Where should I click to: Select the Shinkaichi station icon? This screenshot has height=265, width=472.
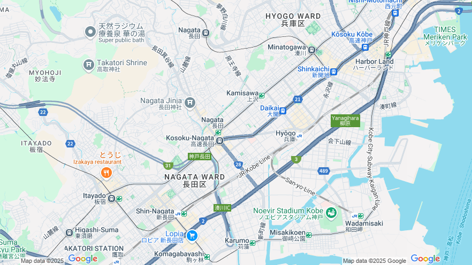[333, 72]
